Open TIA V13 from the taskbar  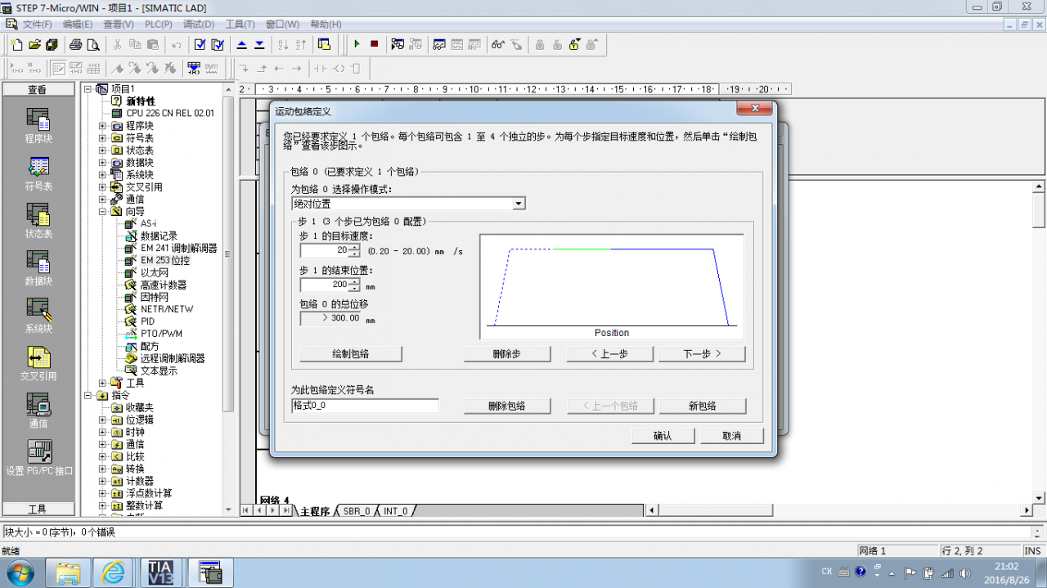click(x=161, y=572)
